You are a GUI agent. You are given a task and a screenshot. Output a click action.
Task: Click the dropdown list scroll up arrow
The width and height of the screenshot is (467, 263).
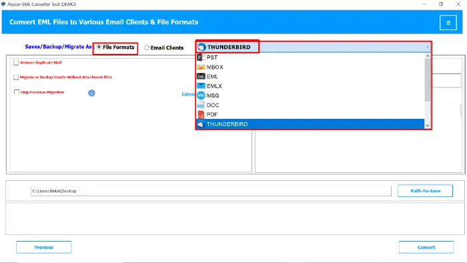(x=428, y=55)
